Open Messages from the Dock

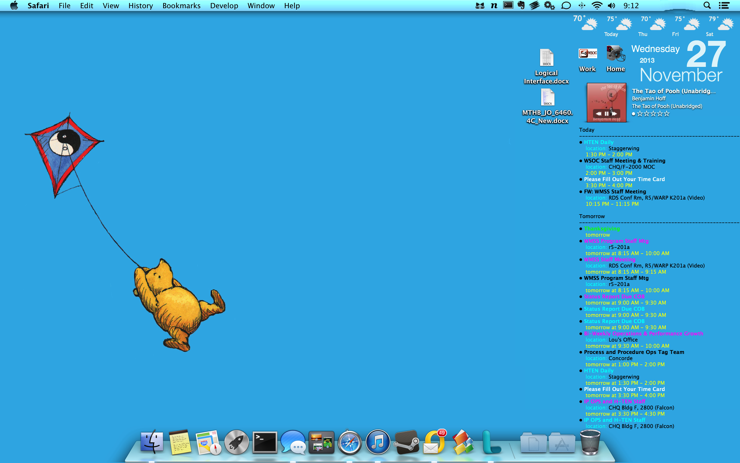[293, 442]
